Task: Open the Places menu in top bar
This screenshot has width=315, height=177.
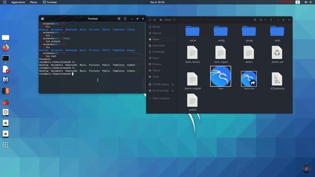Action: pyautogui.click(x=33, y=2)
